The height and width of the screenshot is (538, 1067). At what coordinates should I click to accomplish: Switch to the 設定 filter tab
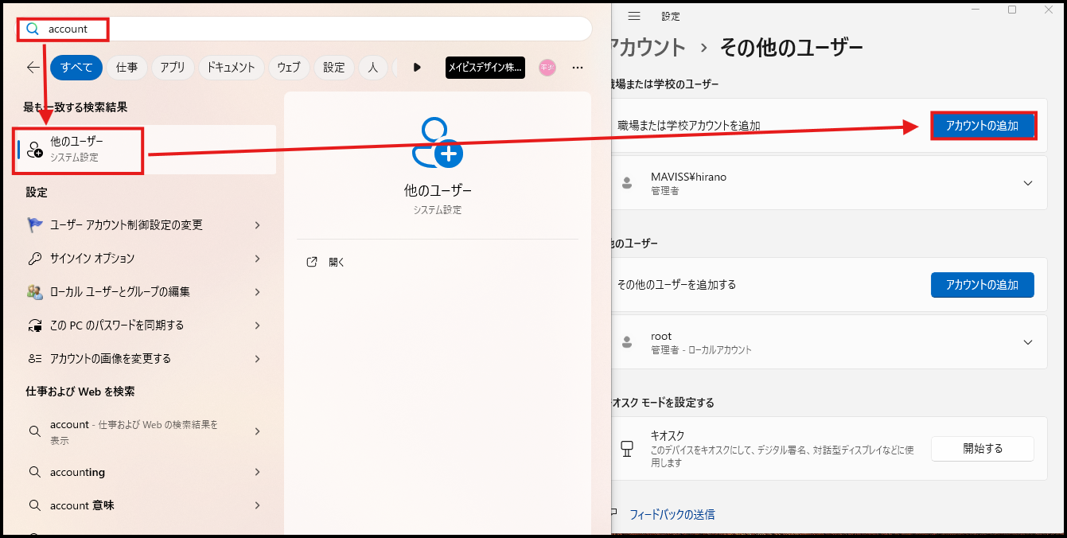(333, 68)
